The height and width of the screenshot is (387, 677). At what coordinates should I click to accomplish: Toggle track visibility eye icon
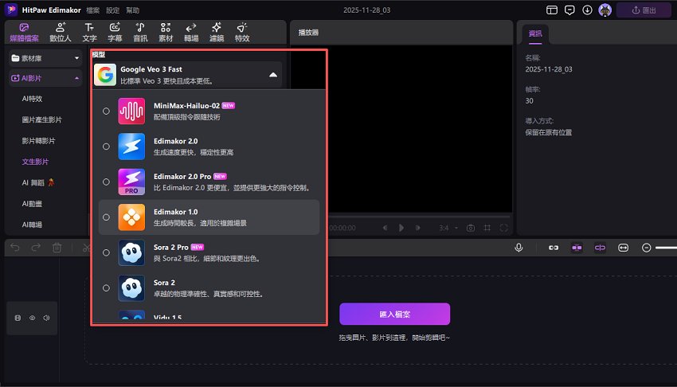point(32,318)
